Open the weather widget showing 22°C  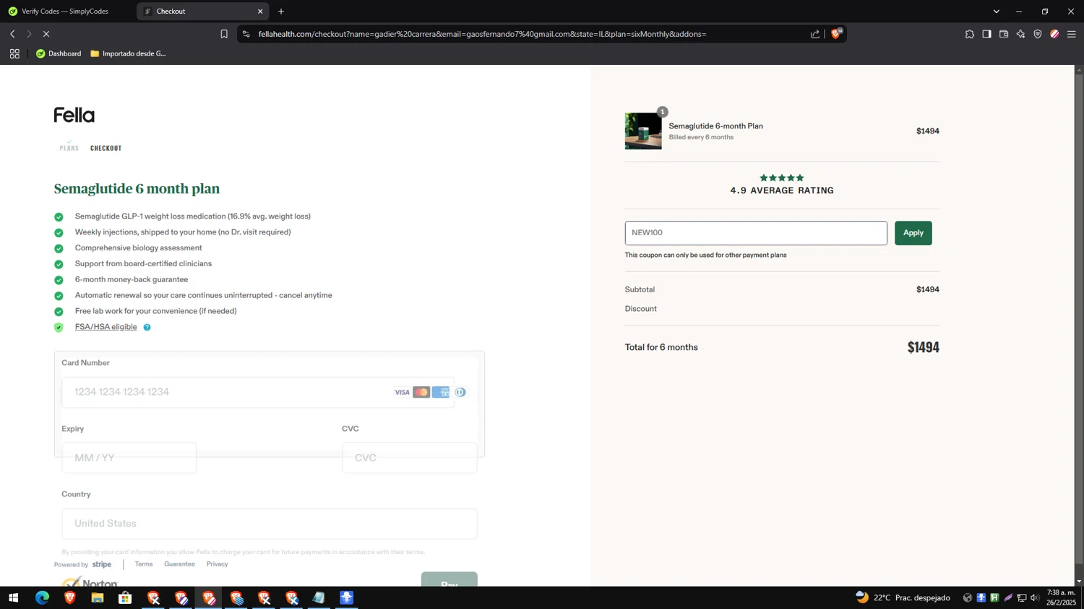coord(903,597)
